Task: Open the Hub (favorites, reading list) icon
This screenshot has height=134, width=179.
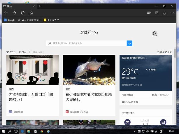Action: point(149,13)
